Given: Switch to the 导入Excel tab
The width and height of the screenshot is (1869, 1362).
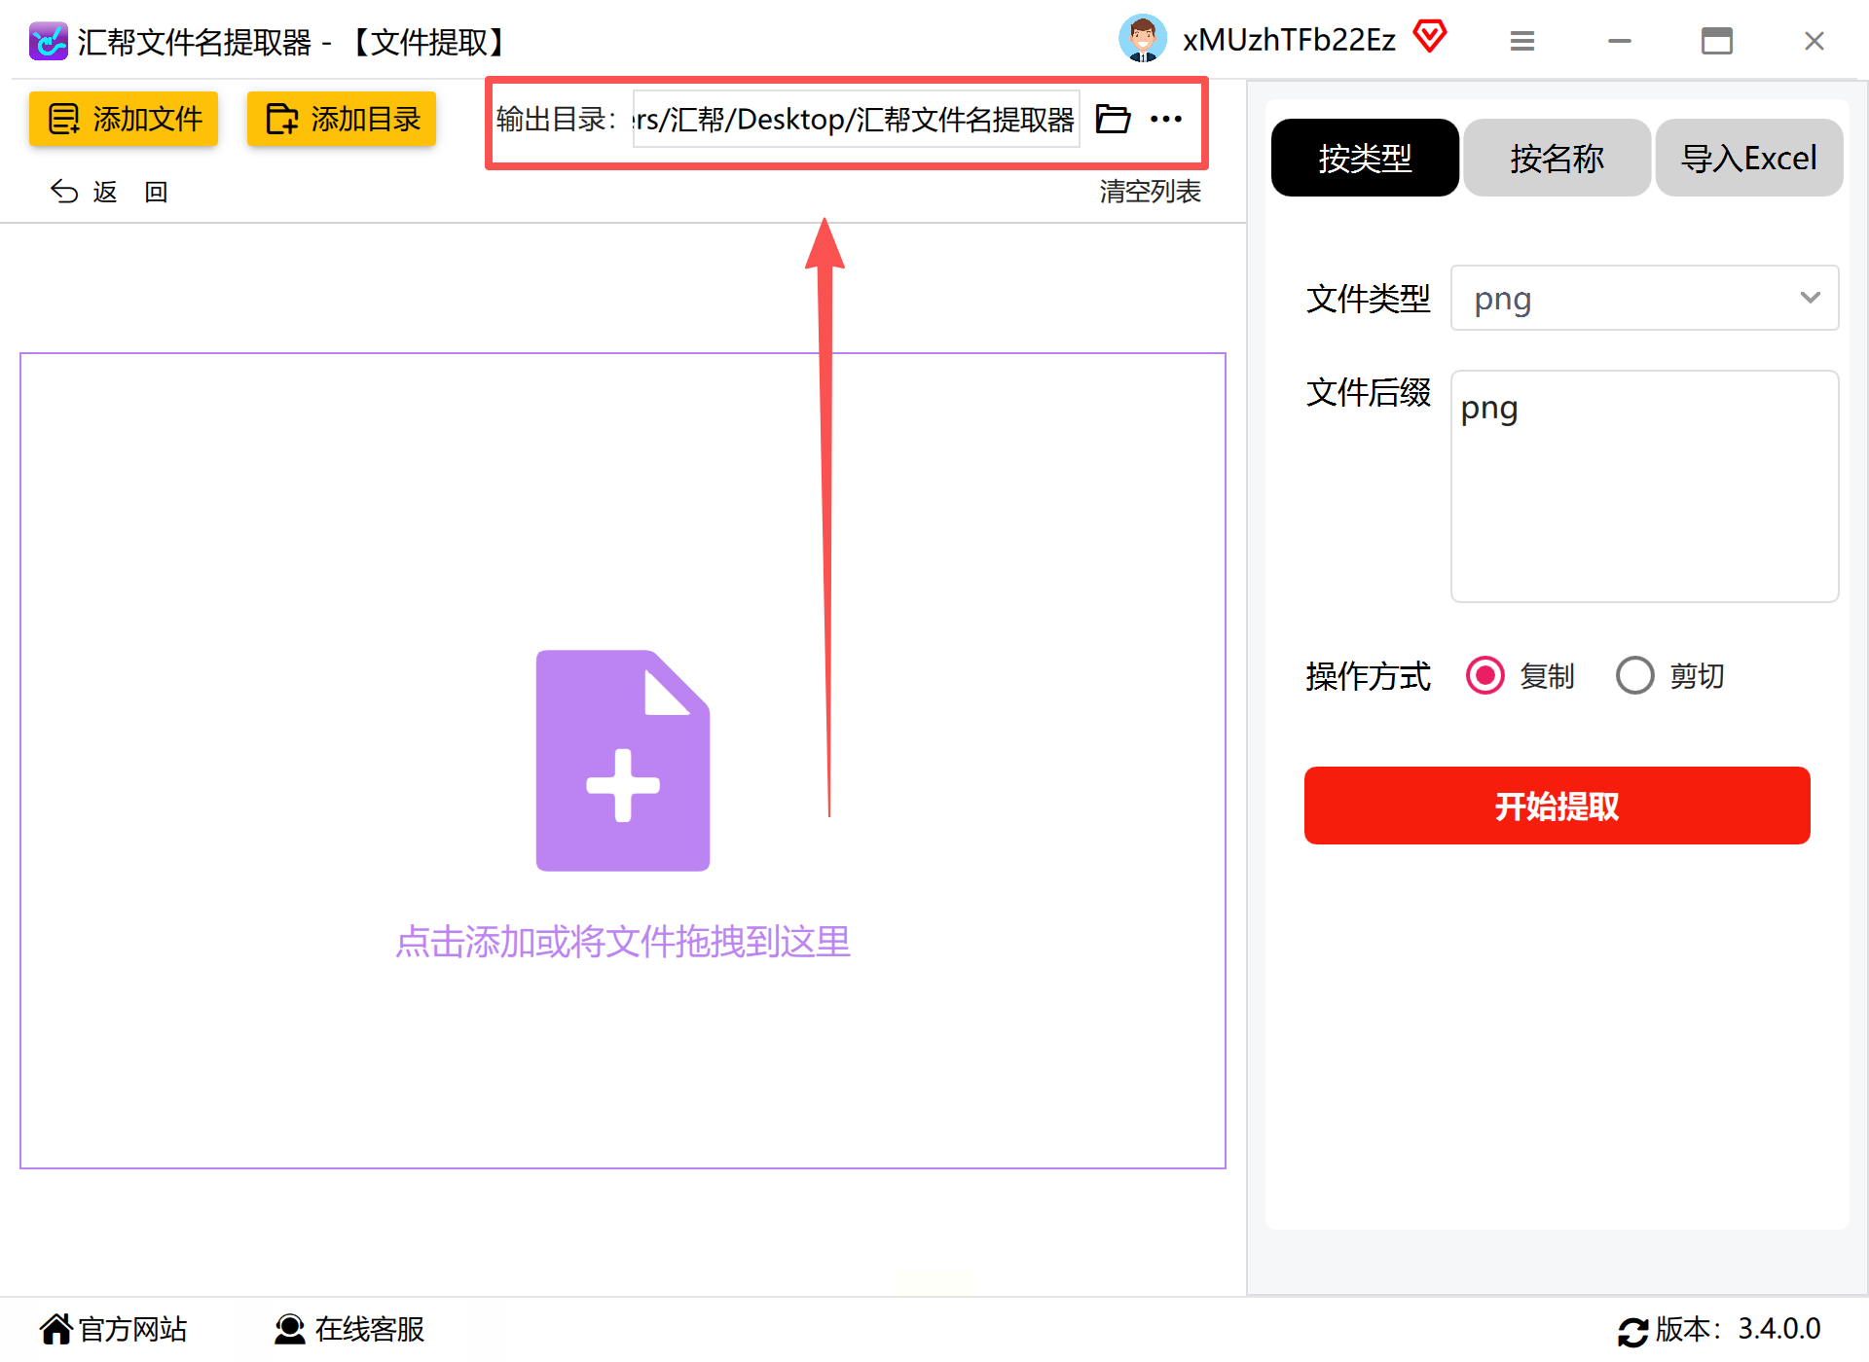Looking at the screenshot, I should pyautogui.click(x=1748, y=158).
